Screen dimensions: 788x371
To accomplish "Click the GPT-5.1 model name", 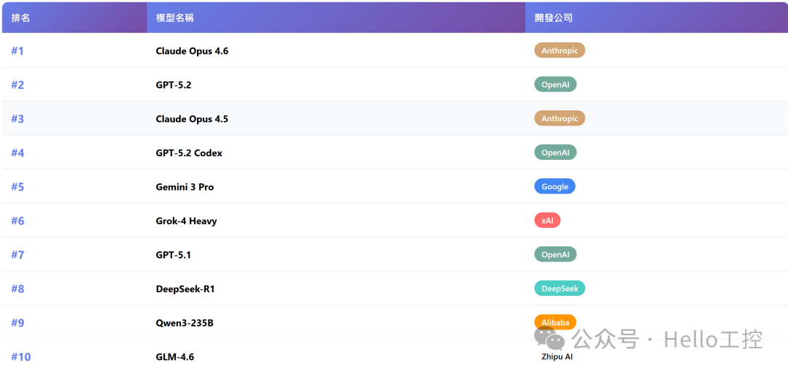I will [x=174, y=255].
